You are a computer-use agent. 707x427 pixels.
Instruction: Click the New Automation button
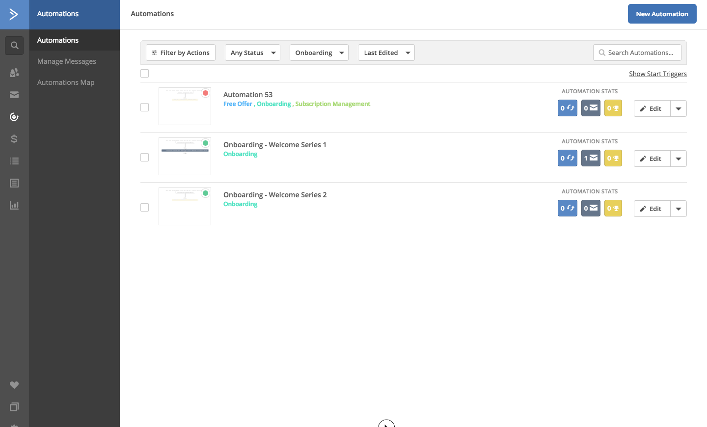pyautogui.click(x=662, y=14)
